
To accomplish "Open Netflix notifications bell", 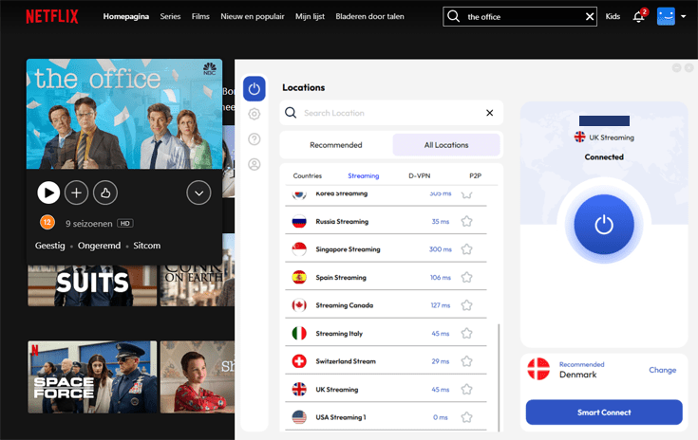I will tap(638, 16).
